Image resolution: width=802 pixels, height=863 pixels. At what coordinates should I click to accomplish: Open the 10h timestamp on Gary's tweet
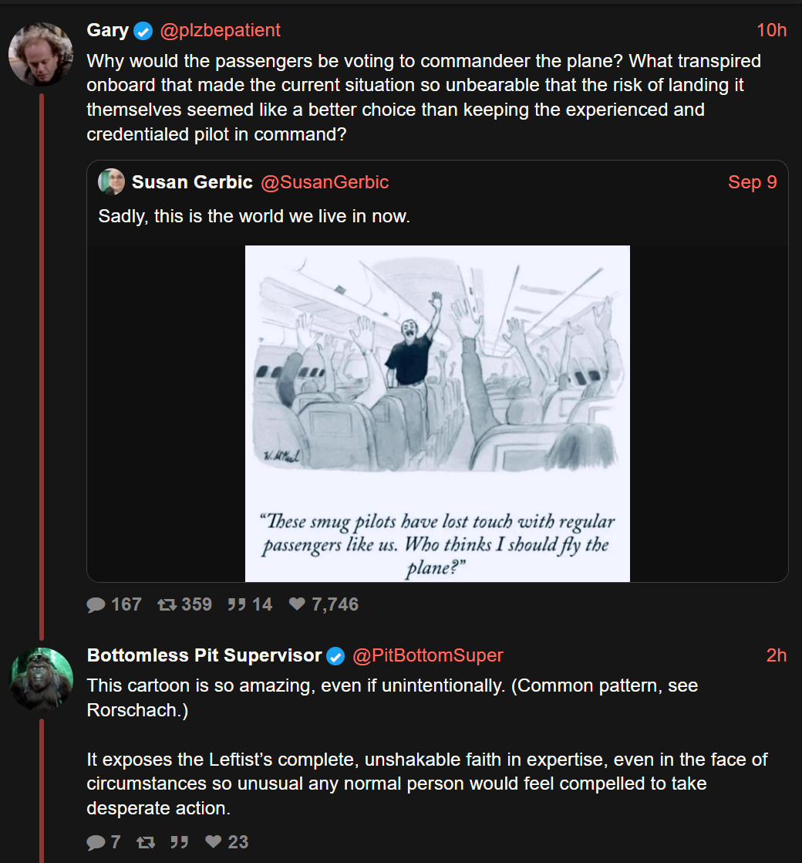[x=771, y=31]
